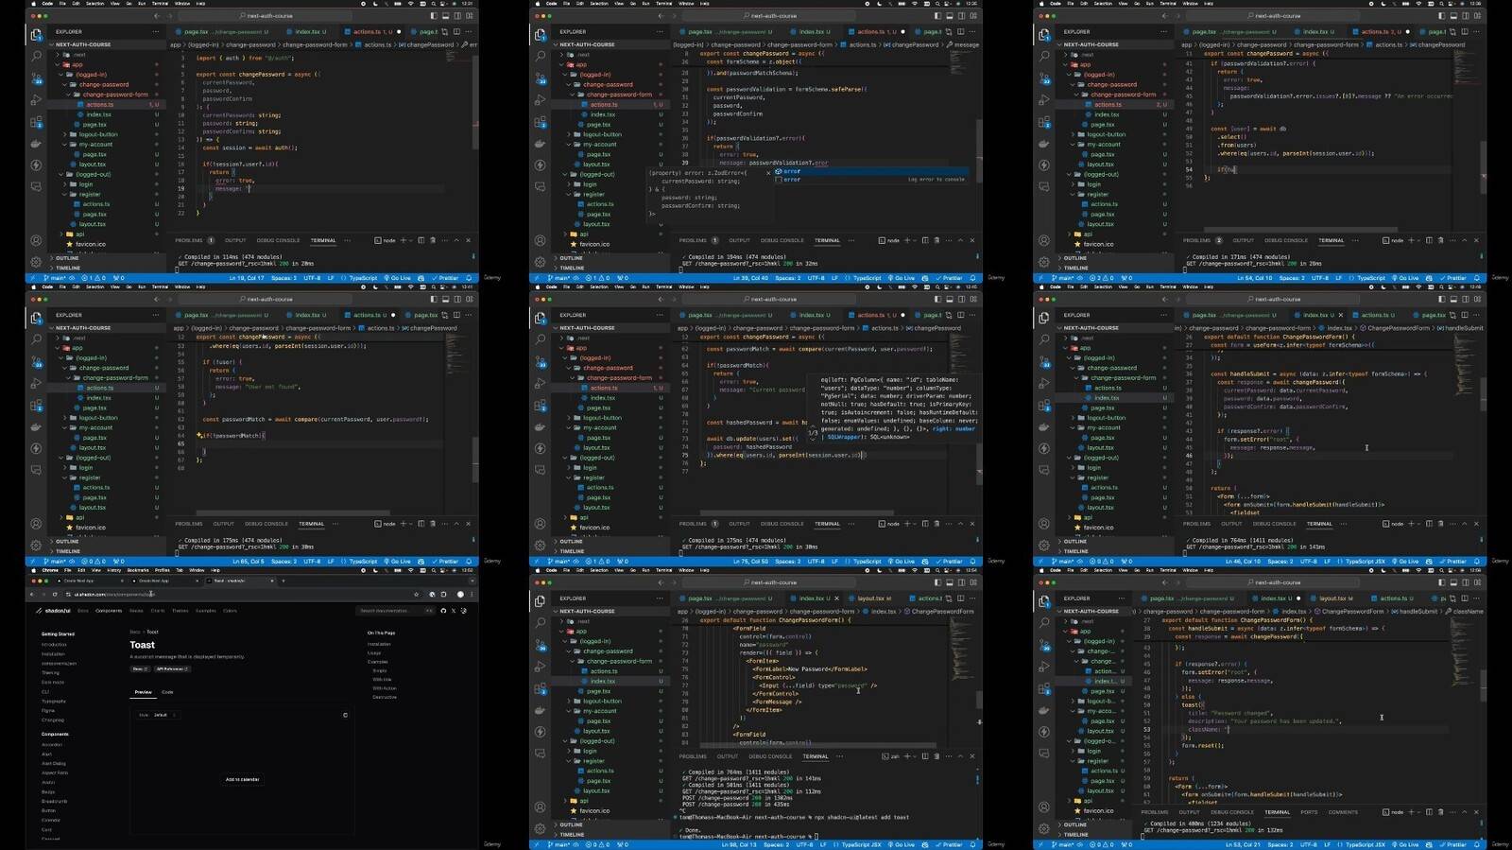The height and width of the screenshot is (850, 1512).
Task: Reload the page in Chrome window
Action: pyautogui.click(x=54, y=595)
